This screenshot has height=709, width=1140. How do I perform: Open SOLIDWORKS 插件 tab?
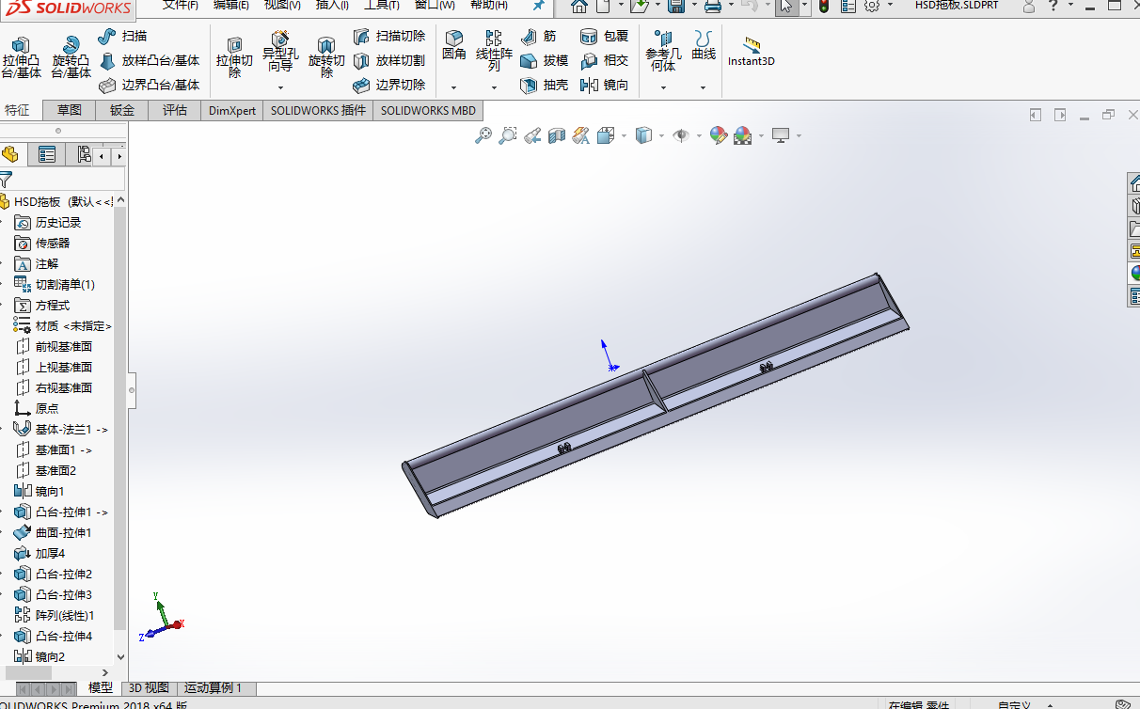[318, 110]
